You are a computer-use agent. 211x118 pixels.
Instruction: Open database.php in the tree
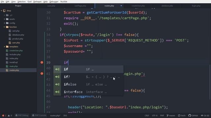18,35
